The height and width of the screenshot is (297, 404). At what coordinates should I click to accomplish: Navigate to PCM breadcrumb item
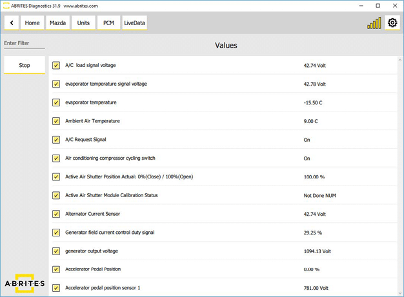pos(108,23)
